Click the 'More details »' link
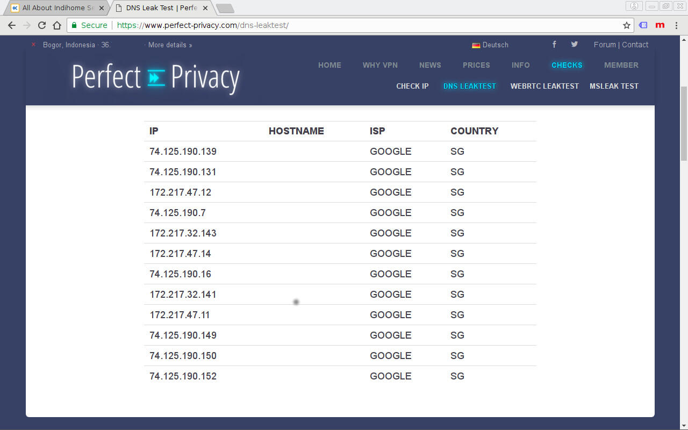The height and width of the screenshot is (430, 688). (x=170, y=45)
